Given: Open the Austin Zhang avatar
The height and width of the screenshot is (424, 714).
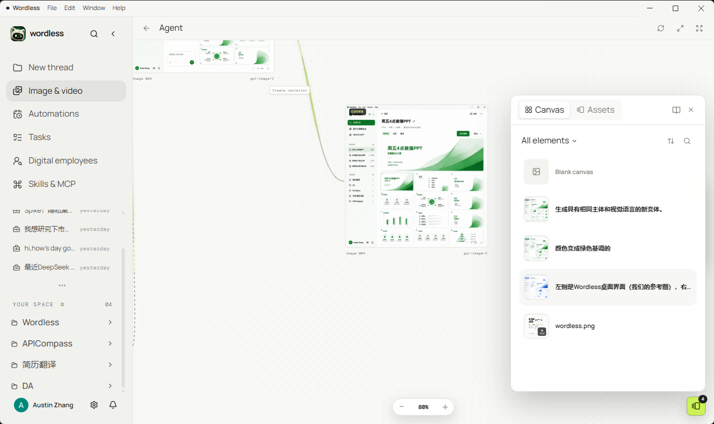Looking at the screenshot, I should point(21,405).
